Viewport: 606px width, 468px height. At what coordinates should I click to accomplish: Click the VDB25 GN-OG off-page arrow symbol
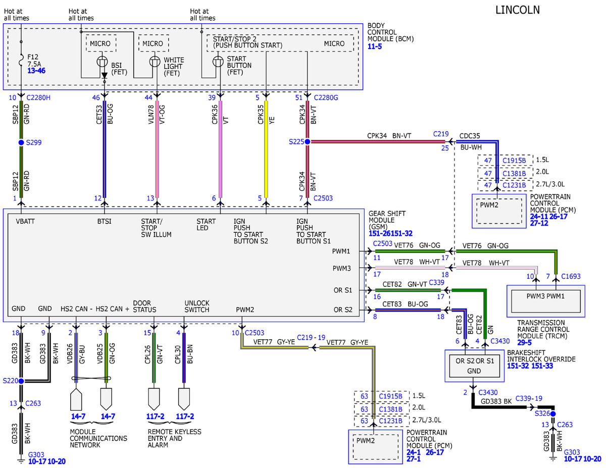click(106, 399)
